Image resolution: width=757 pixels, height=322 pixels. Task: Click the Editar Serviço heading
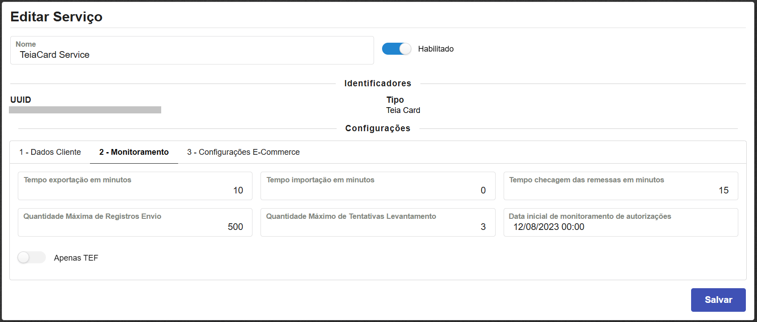(57, 17)
